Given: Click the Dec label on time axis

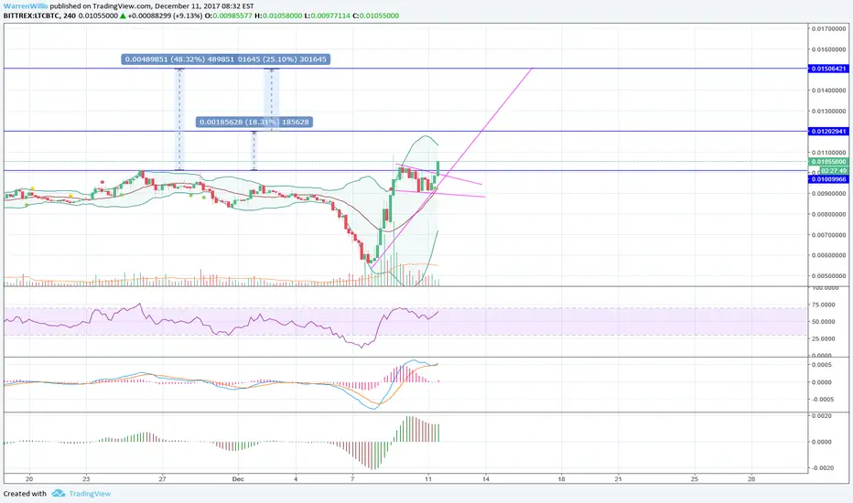Looking at the screenshot, I should click(x=238, y=479).
